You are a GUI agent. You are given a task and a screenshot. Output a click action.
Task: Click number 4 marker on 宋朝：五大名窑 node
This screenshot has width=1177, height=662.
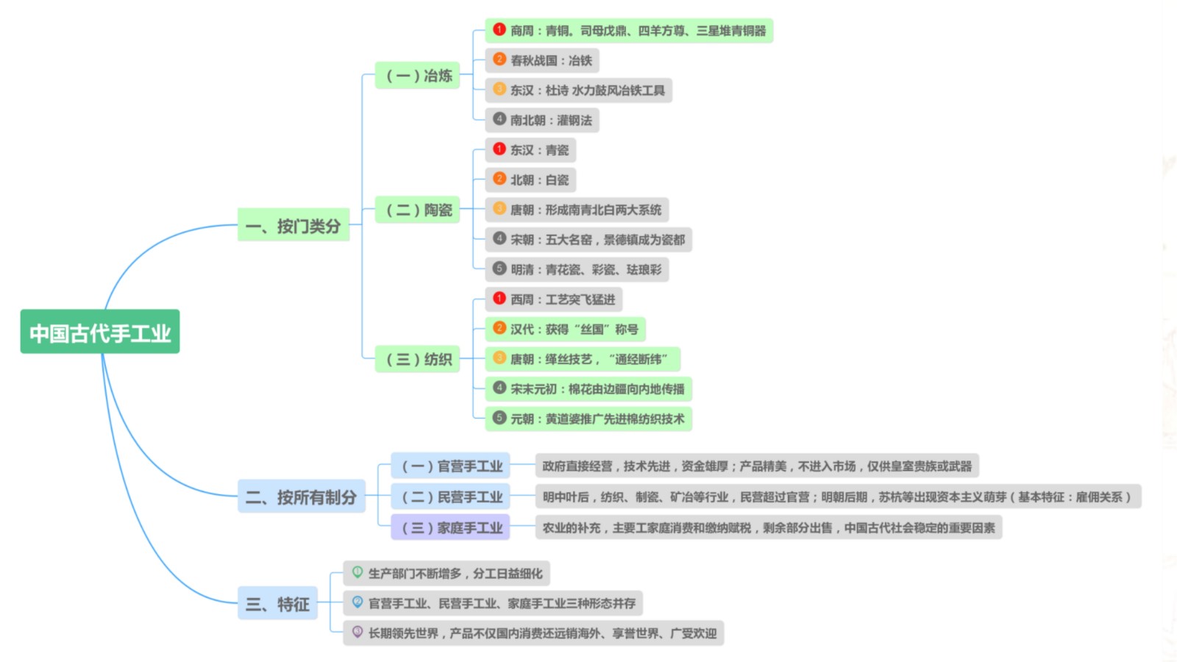click(x=499, y=238)
